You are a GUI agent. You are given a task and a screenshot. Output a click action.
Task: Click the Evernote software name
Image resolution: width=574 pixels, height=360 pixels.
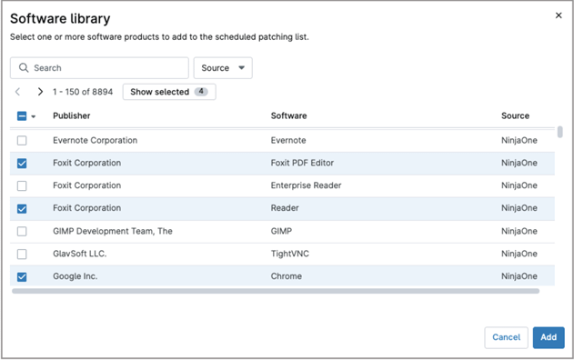288,140
